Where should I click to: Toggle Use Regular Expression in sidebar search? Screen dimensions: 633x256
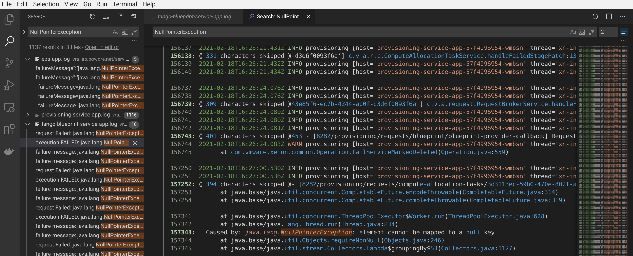[134, 32]
